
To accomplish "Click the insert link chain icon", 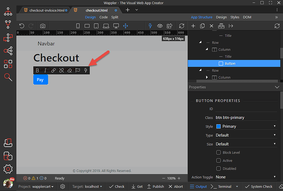I will [x=53, y=70].
